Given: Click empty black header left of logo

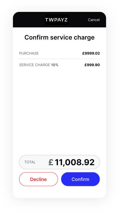Looking at the screenshot, I should (29, 20).
